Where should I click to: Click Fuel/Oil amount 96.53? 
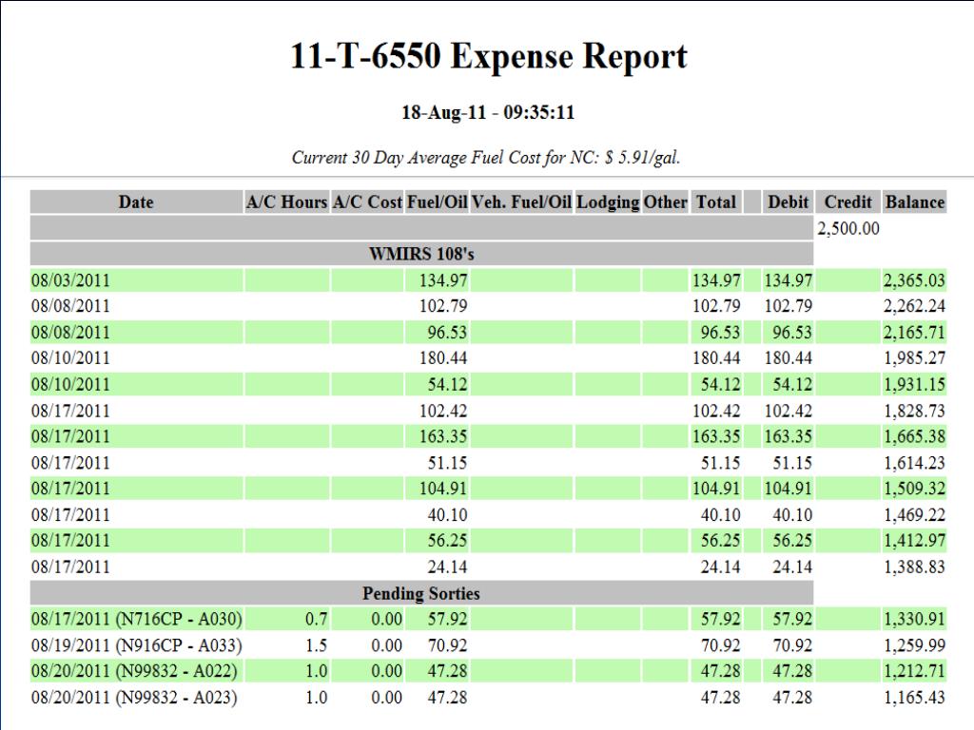(x=447, y=332)
